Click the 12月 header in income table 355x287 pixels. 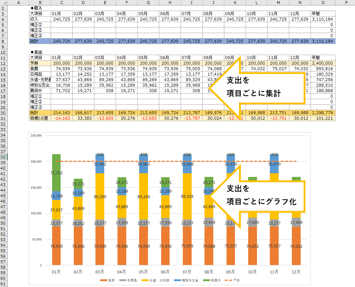tap(300, 14)
